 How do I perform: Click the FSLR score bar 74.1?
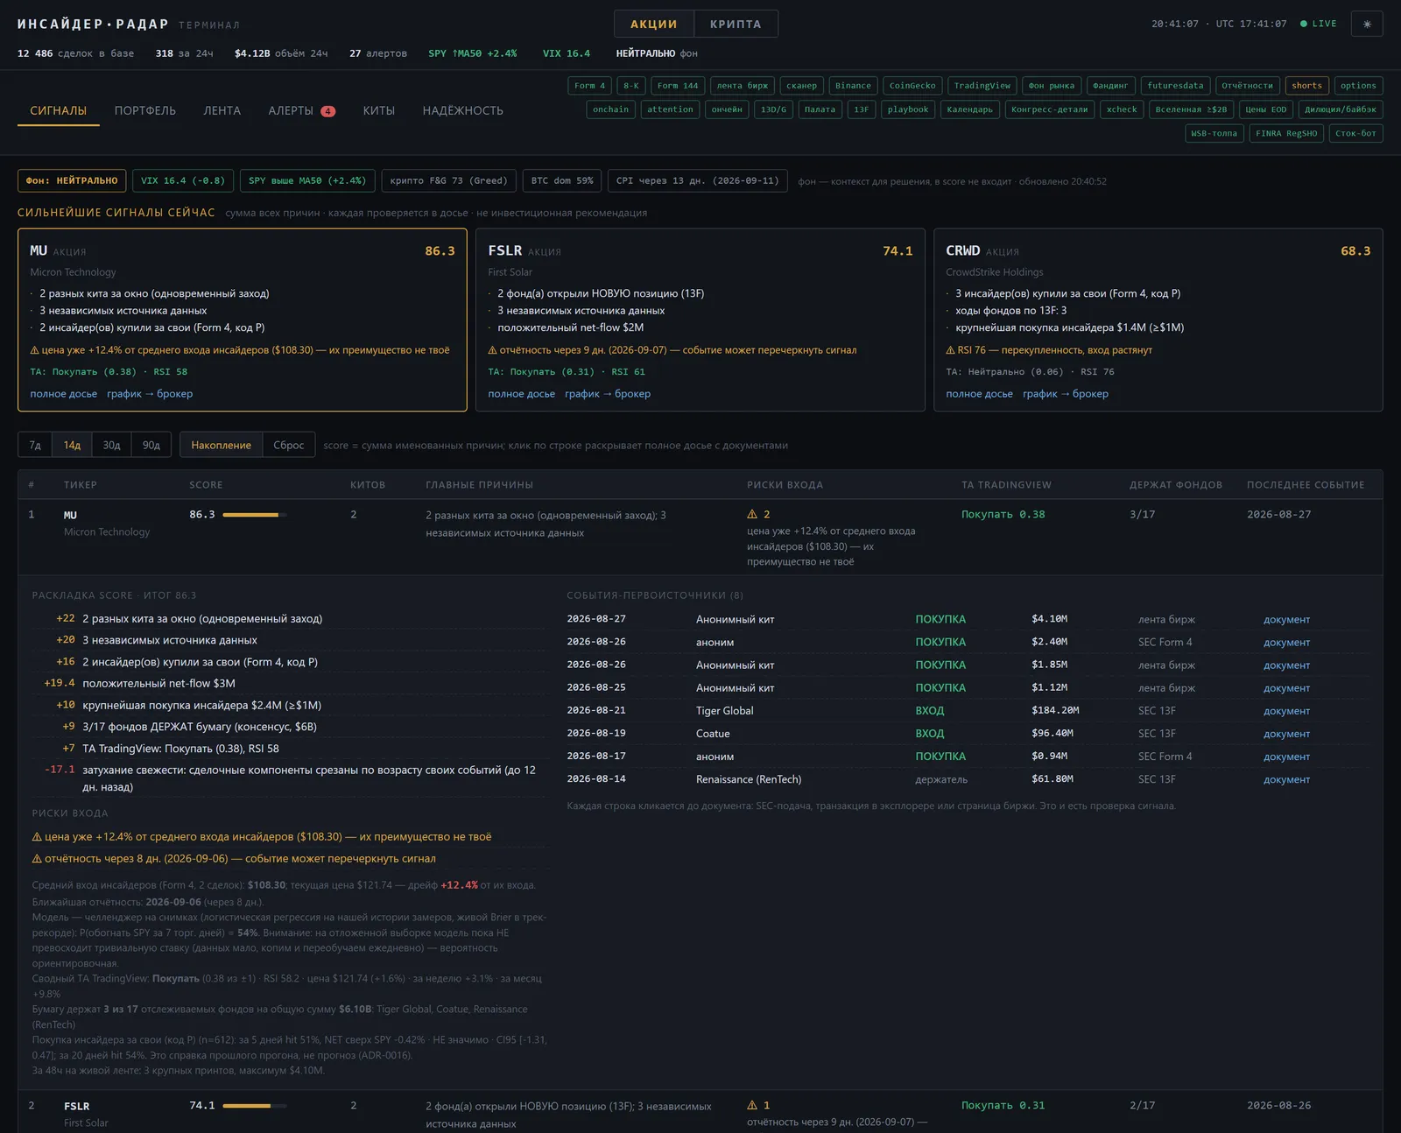tap(254, 1106)
